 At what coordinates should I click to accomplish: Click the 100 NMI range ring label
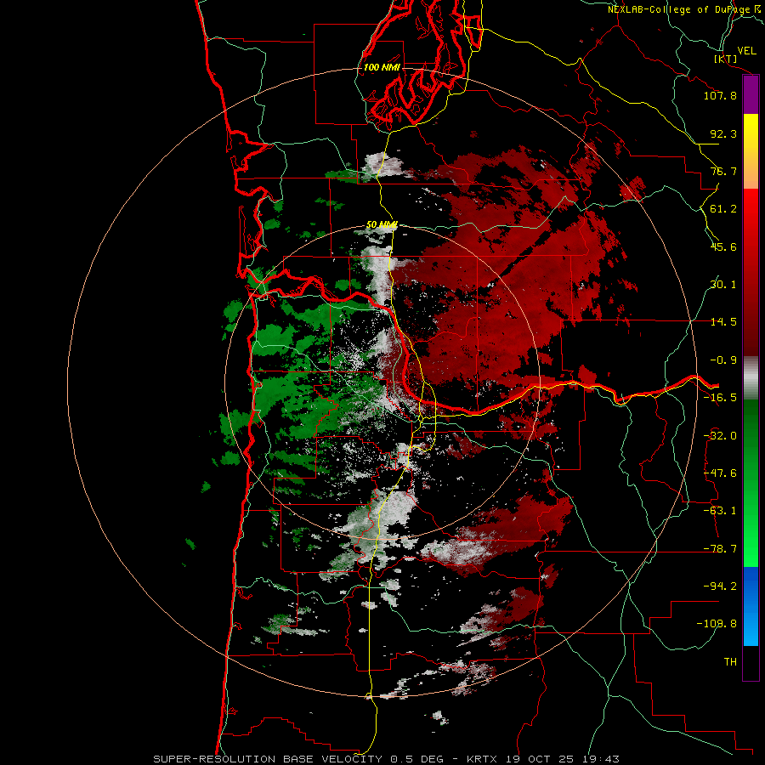pyautogui.click(x=382, y=67)
